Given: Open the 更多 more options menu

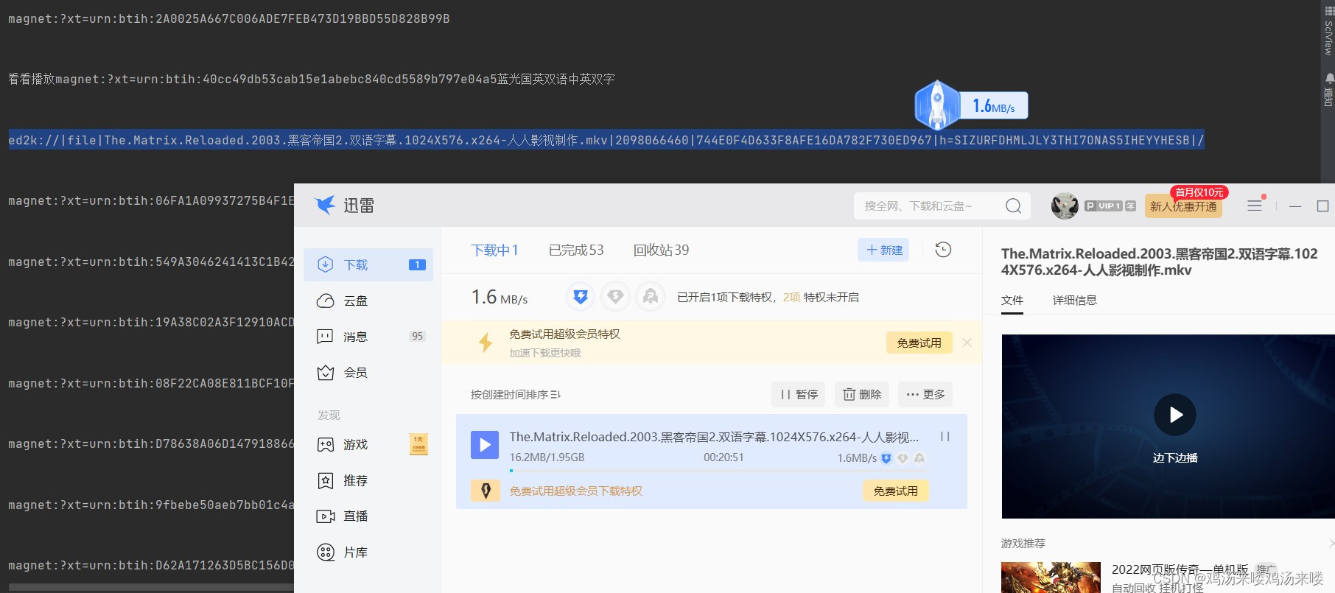Looking at the screenshot, I should pos(925,395).
